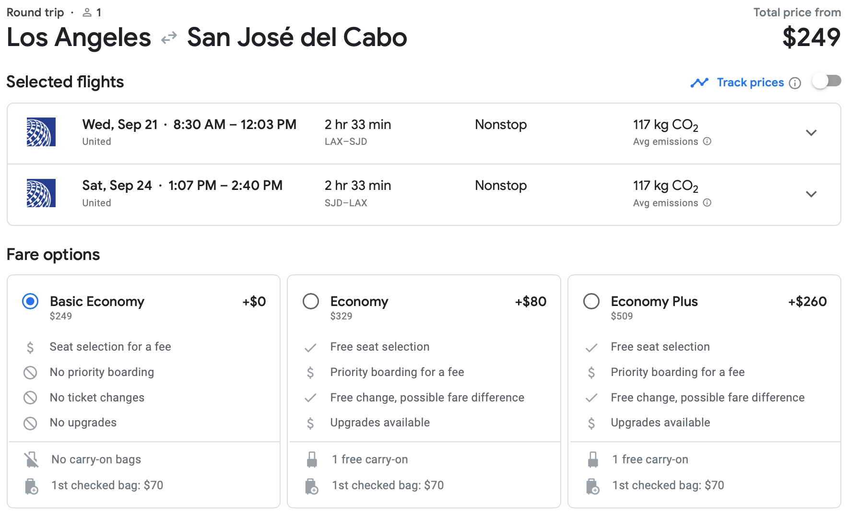Click the Economy free carry-on icon
The height and width of the screenshot is (518, 849).
312,459
